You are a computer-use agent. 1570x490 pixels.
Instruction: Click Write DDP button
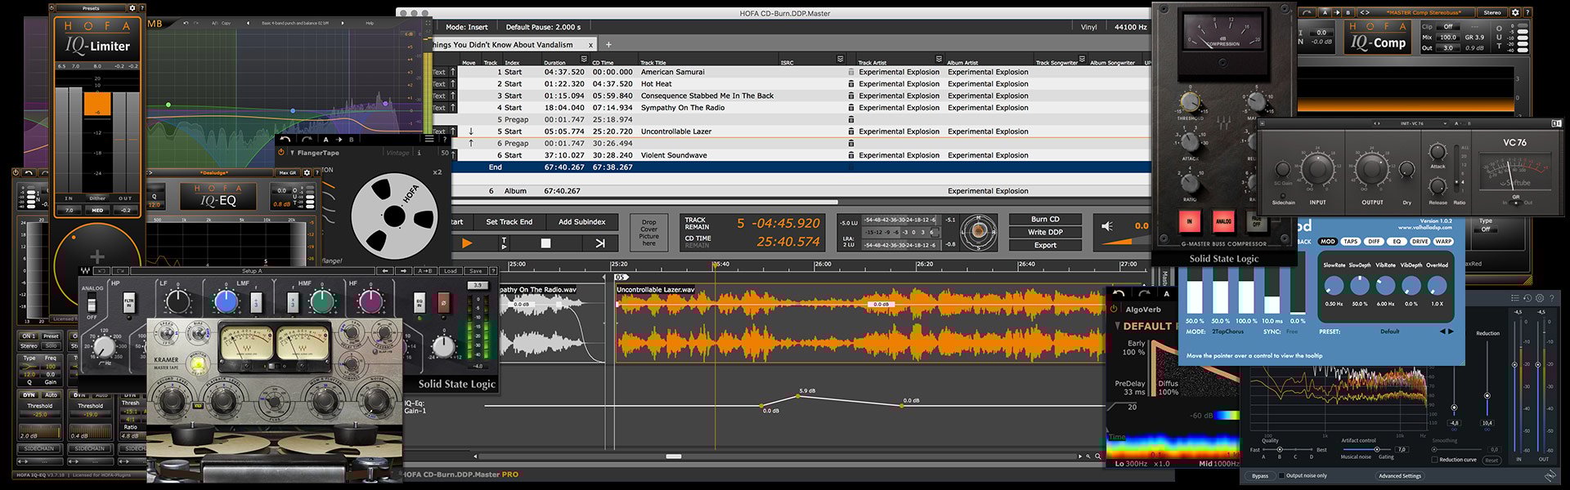[x=1045, y=232]
